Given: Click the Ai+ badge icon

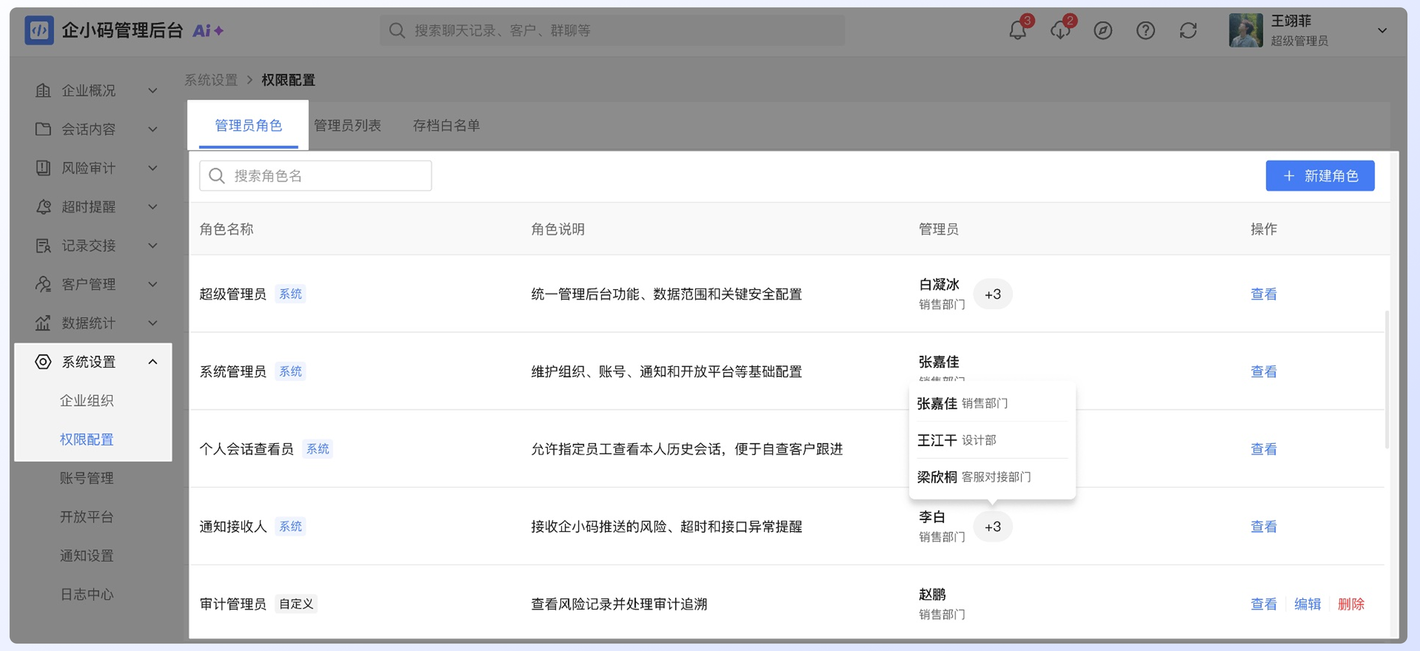Looking at the screenshot, I should click(x=208, y=30).
